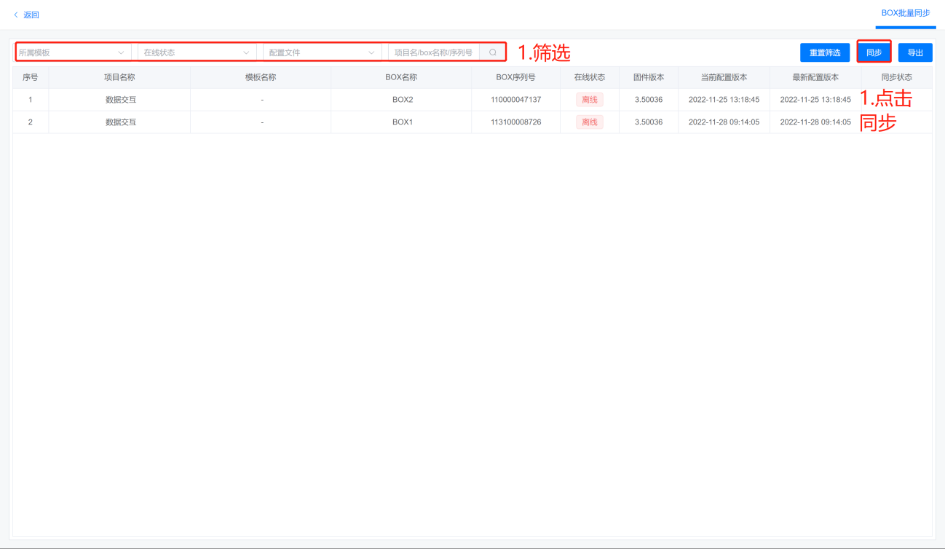Open the 在线状态 filter dropdown

pos(197,52)
